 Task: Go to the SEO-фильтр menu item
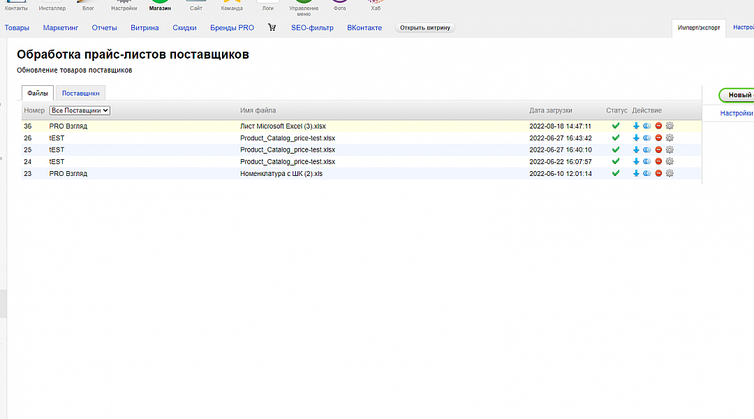pyautogui.click(x=312, y=28)
